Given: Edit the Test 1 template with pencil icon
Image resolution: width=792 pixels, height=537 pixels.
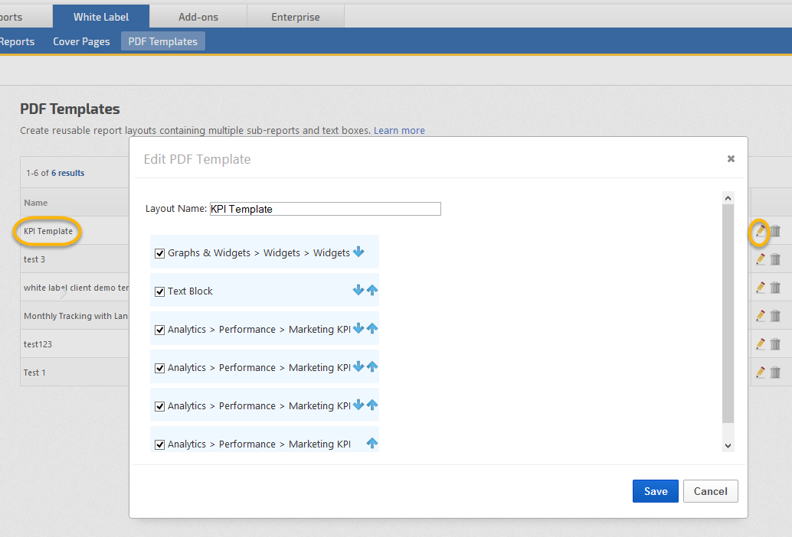Looking at the screenshot, I should coord(760,373).
